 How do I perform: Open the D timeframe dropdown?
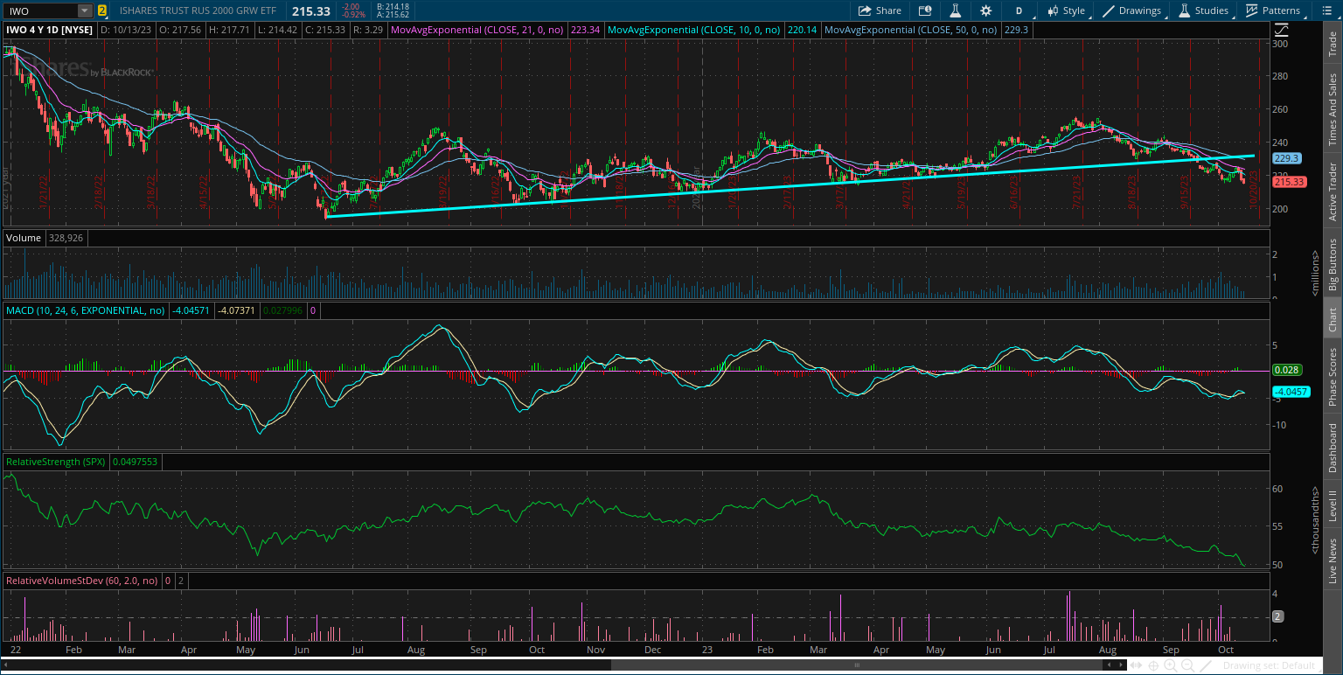pyautogui.click(x=1020, y=10)
